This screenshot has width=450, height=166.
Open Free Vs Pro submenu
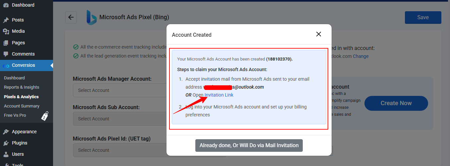pyautogui.click(x=15, y=115)
